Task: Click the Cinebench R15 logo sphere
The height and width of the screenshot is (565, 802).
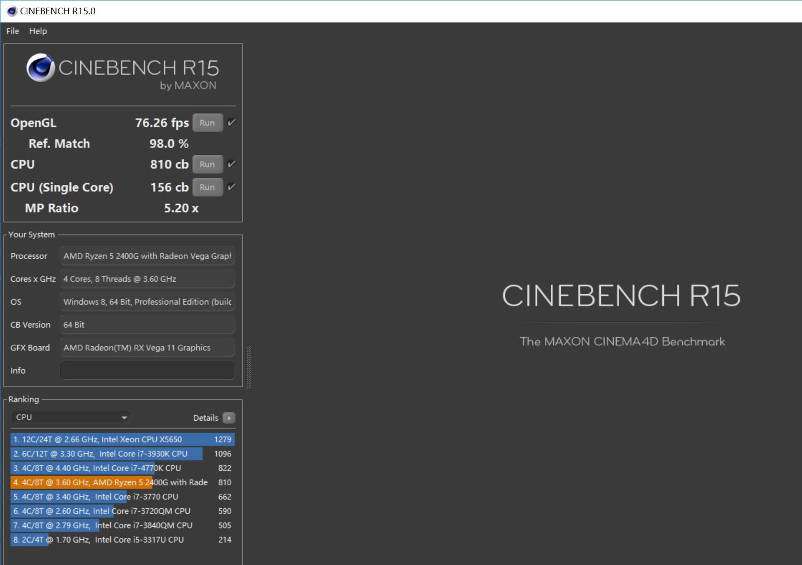Action: click(x=41, y=68)
